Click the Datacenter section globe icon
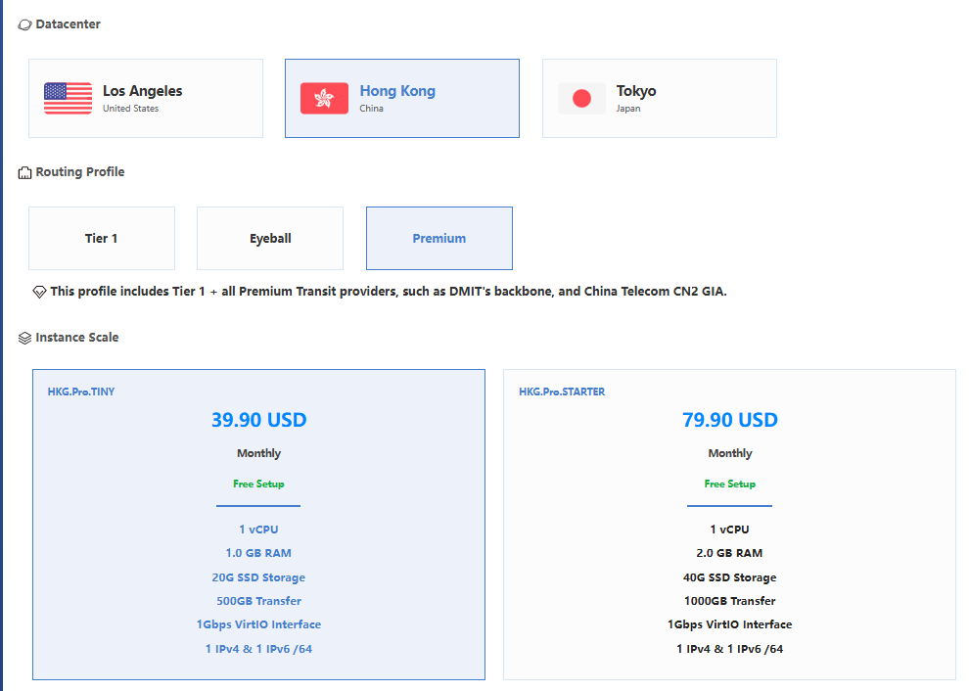The image size is (969, 691). (x=24, y=24)
